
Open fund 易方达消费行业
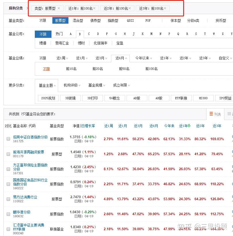pos(25,197)
